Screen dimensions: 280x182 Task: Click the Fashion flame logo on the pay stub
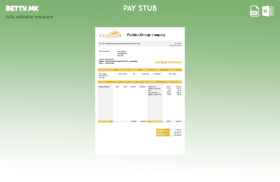tap(110, 35)
